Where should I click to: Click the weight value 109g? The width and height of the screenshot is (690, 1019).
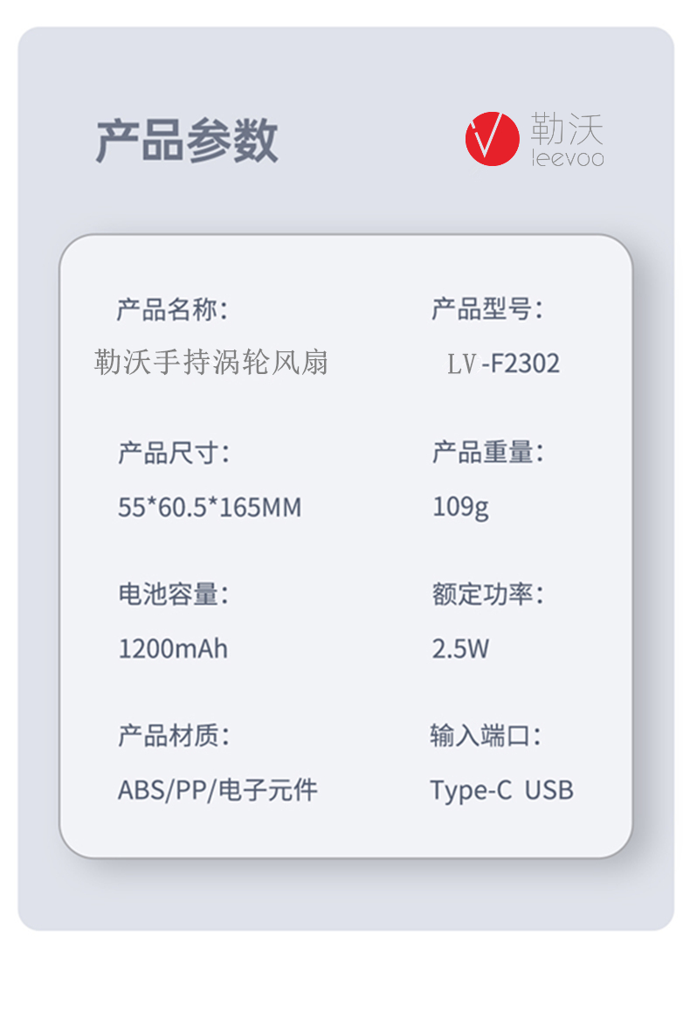pyautogui.click(x=460, y=507)
